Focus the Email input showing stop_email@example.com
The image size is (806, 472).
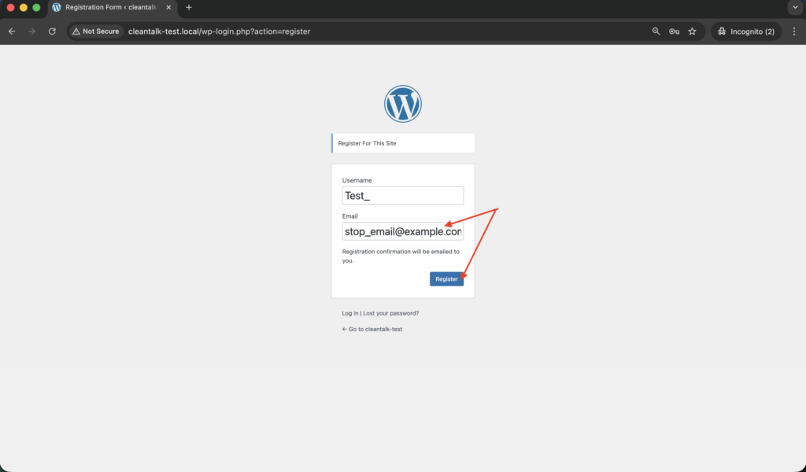pyautogui.click(x=402, y=230)
